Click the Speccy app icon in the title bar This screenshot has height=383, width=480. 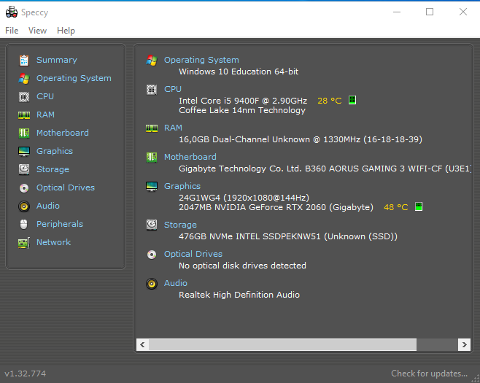tap(12, 12)
